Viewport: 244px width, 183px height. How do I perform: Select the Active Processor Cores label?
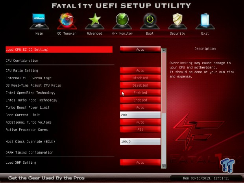[27, 129]
